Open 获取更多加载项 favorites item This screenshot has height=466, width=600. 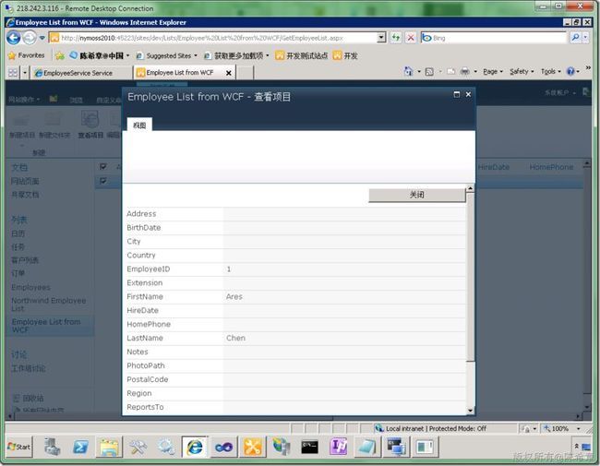pyautogui.click(x=236, y=56)
